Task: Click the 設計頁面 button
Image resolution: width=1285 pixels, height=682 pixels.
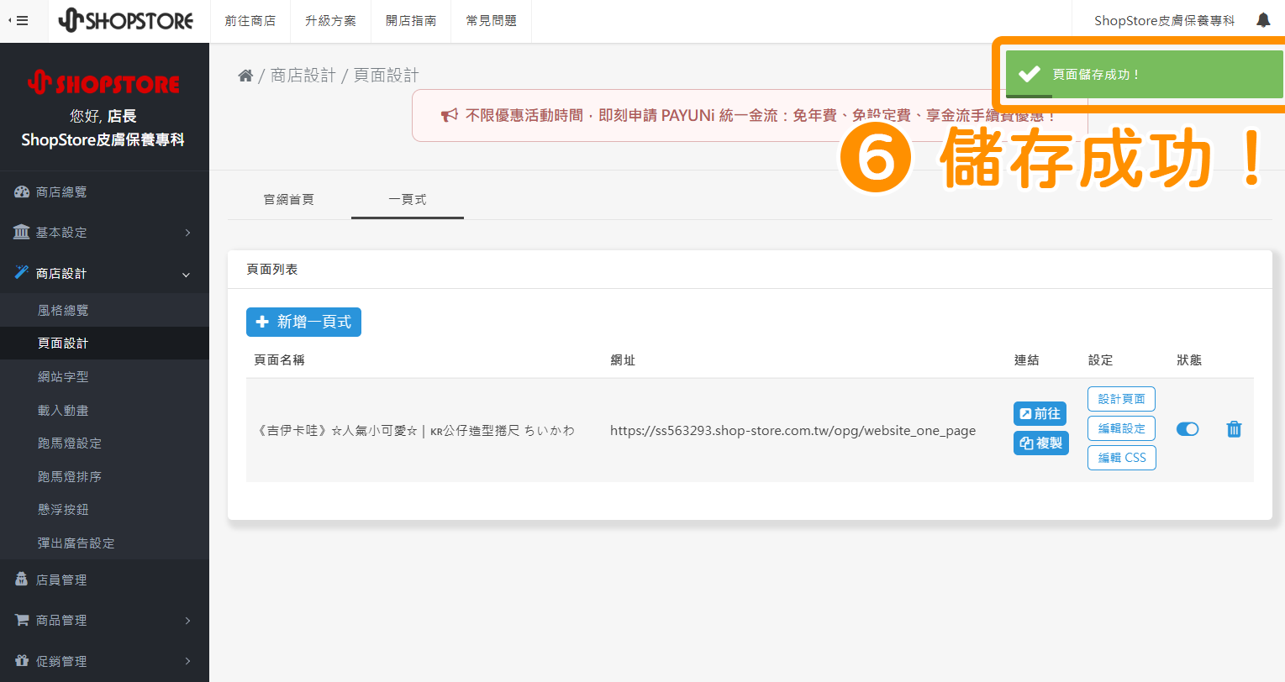Action: 1121,399
